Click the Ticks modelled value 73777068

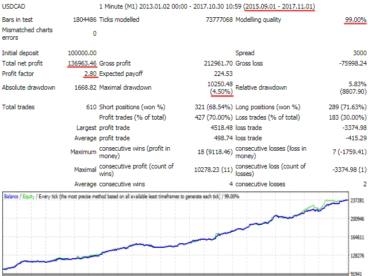coord(219,20)
